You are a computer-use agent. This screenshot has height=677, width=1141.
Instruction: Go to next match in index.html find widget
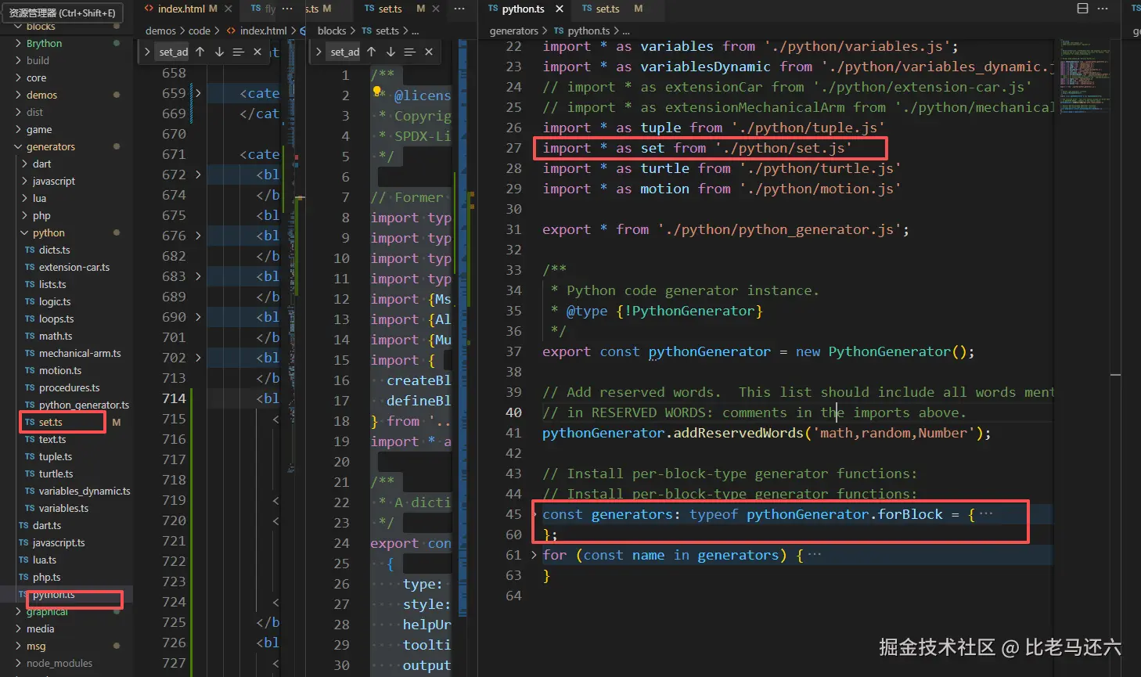pos(219,52)
